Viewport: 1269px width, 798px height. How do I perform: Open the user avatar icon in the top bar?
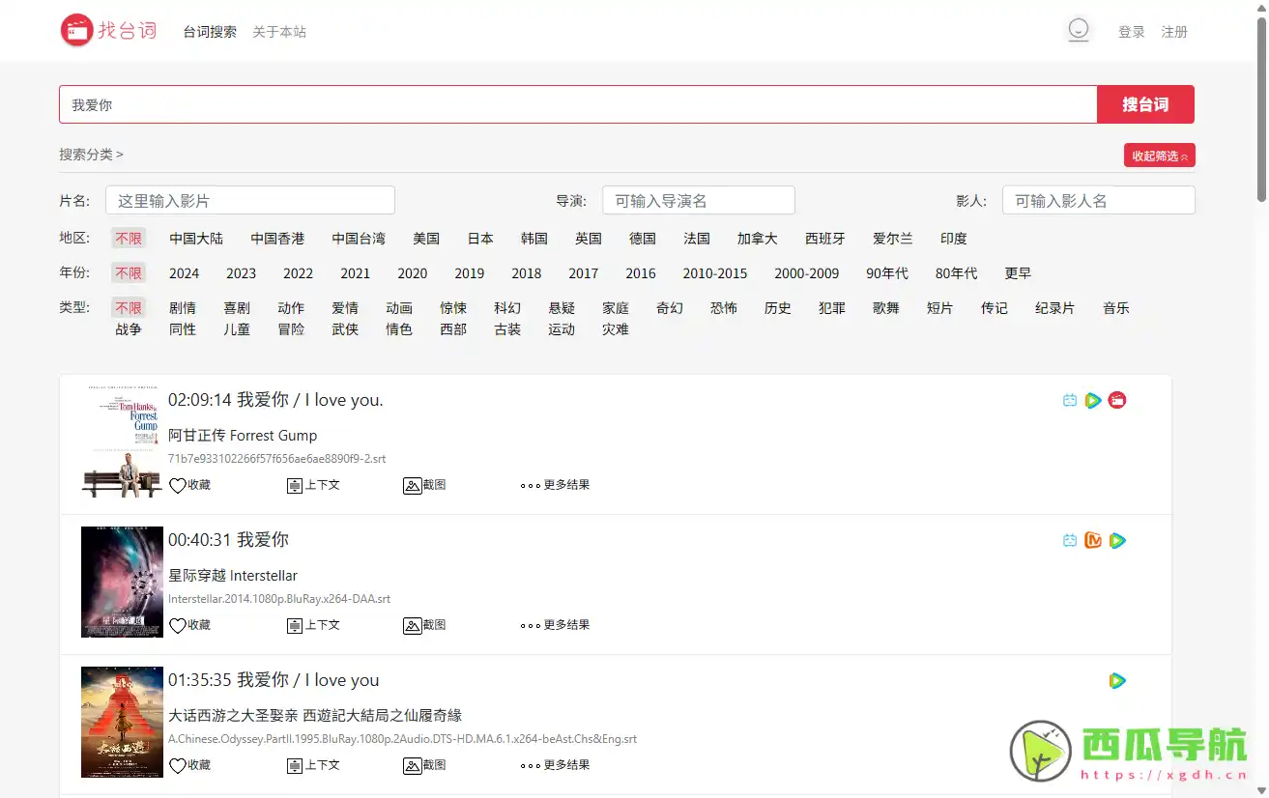tap(1078, 30)
